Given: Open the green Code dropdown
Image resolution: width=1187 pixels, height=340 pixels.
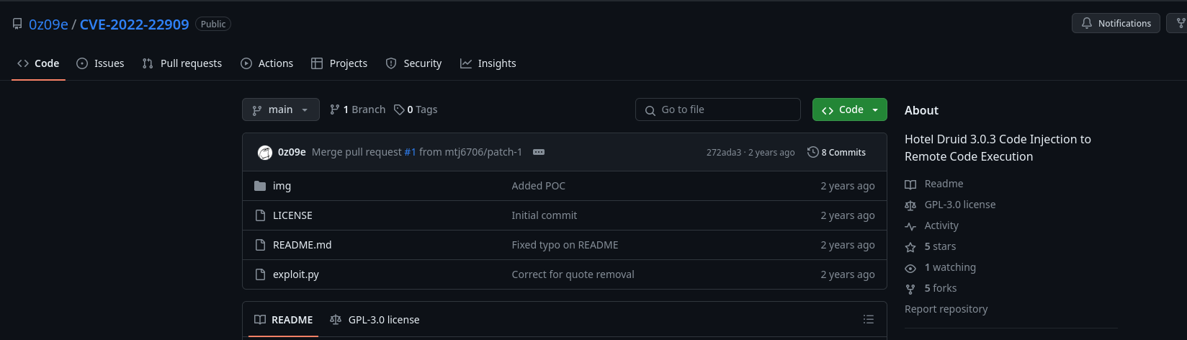Looking at the screenshot, I should point(850,109).
